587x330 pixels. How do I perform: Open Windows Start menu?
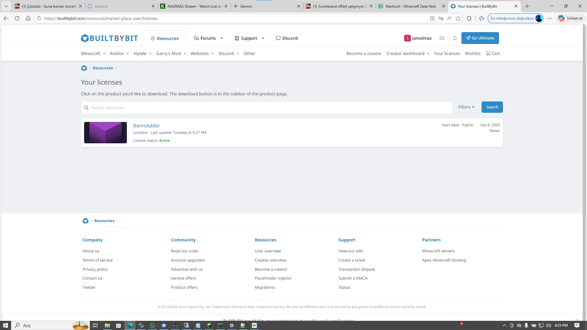click(x=6, y=325)
